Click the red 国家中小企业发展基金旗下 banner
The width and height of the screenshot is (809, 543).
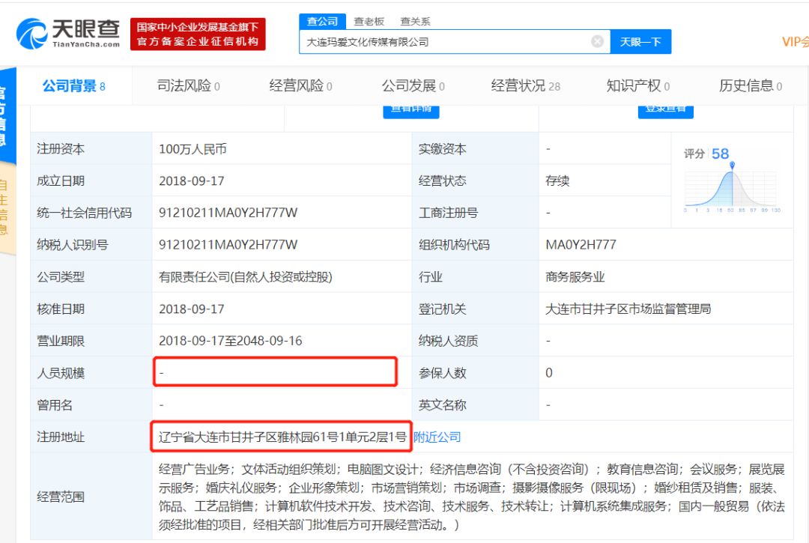[198, 34]
